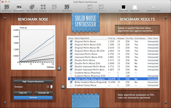Open the Movie Maker tool
The image size is (171, 108).
(x=19, y=8)
